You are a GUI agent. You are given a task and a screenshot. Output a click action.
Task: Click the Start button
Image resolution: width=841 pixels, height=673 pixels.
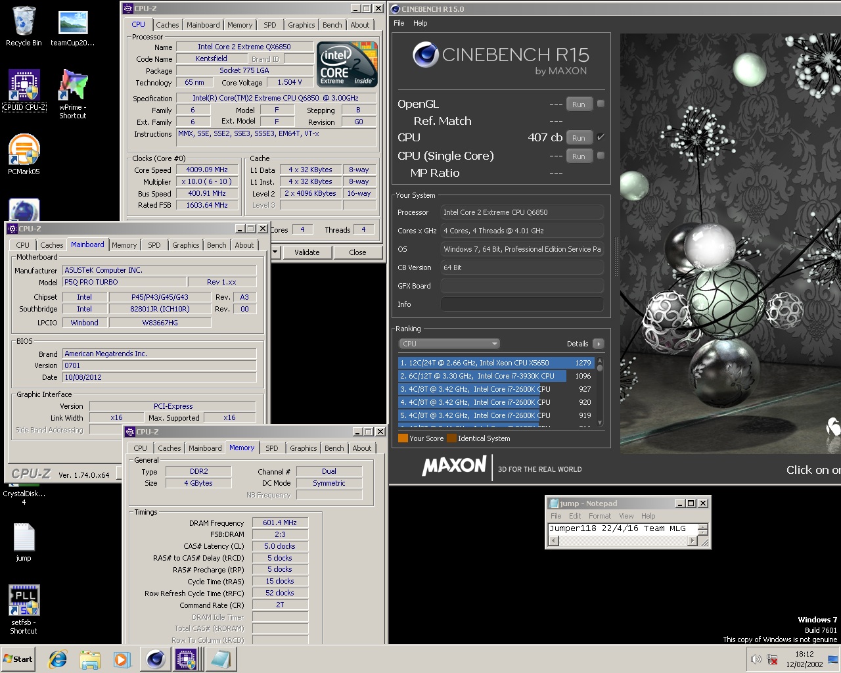point(18,659)
